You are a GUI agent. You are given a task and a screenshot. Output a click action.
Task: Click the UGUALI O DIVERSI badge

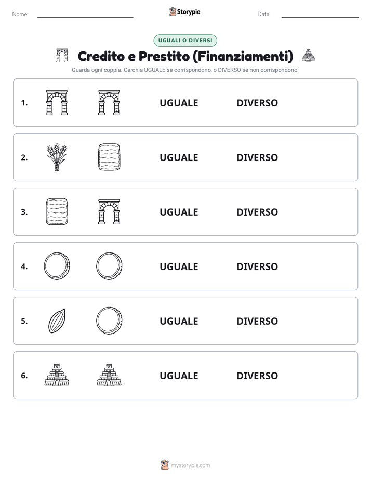(185, 41)
